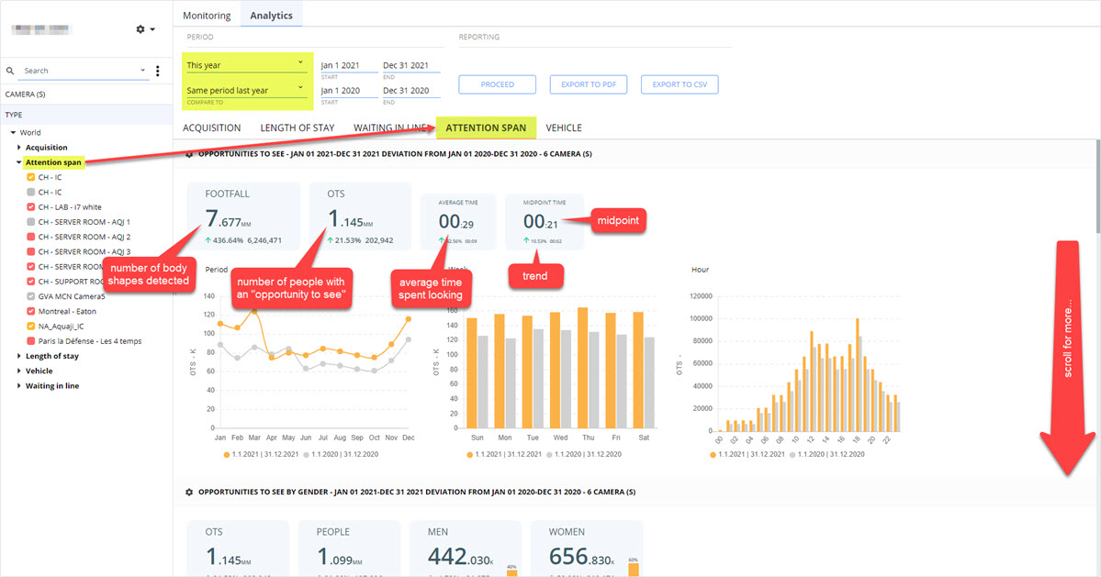Expand the search field dropdown arrow
This screenshot has width=1101, height=577.
[x=142, y=70]
